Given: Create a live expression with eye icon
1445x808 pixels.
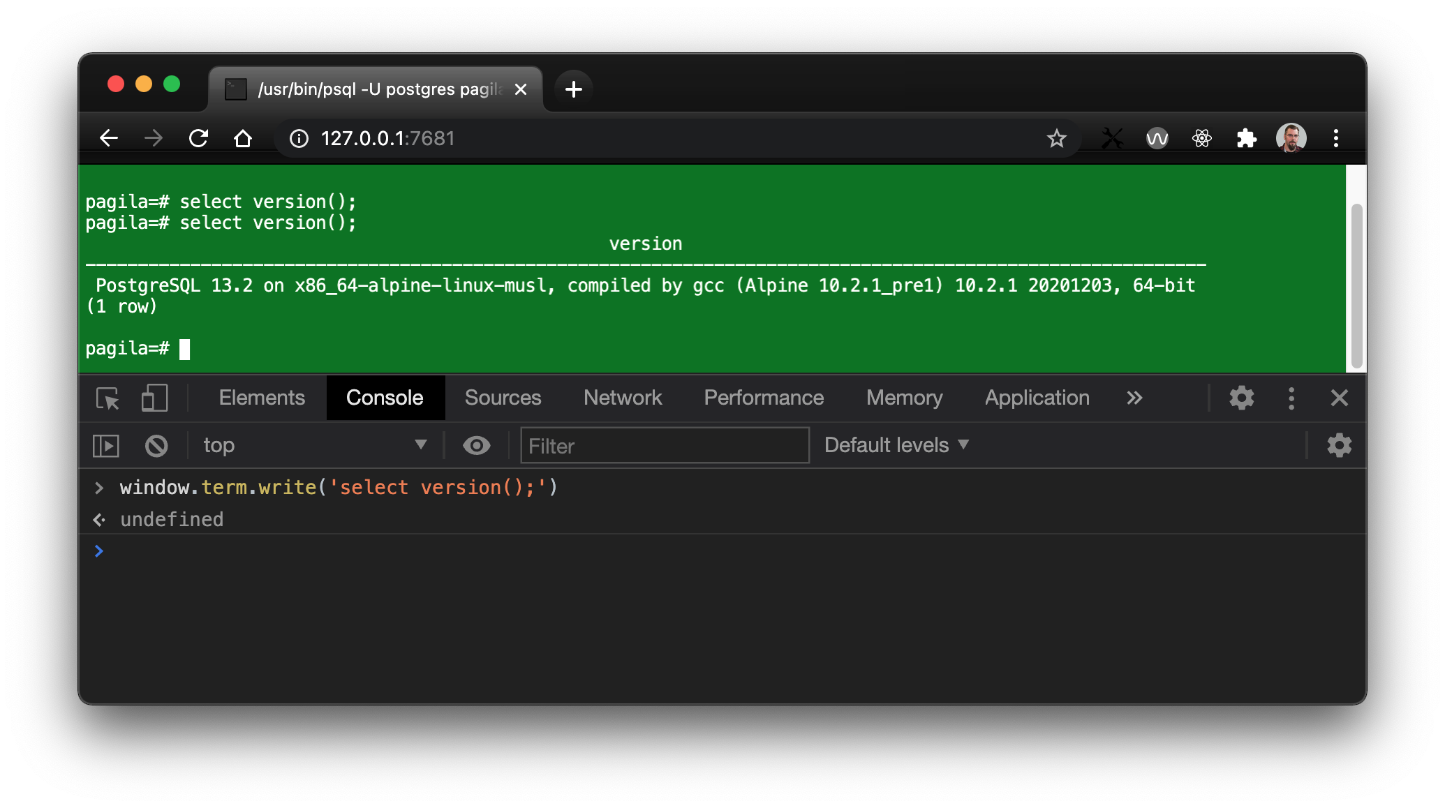Looking at the screenshot, I should pyautogui.click(x=477, y=445).
